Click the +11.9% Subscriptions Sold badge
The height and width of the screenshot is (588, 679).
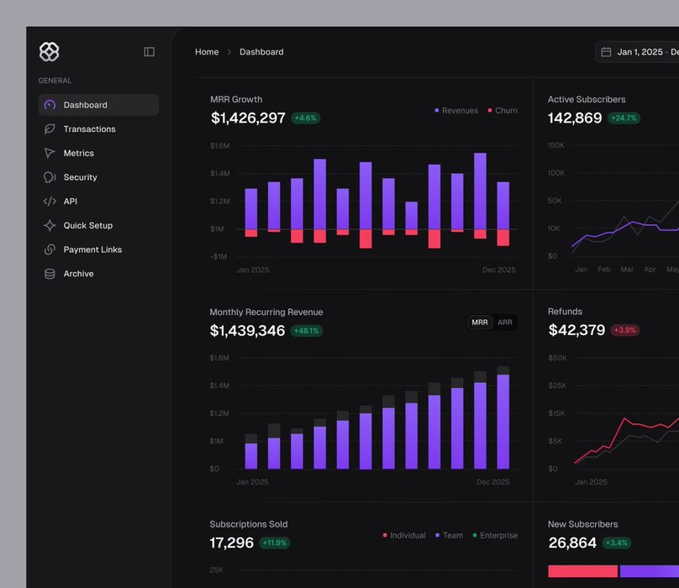275,543
